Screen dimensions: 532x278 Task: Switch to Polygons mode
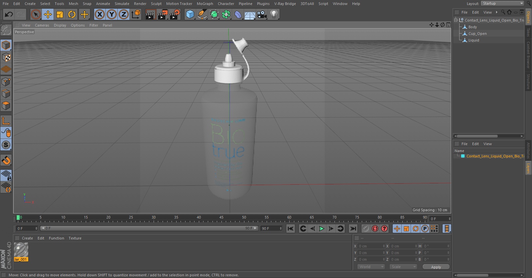6,106
